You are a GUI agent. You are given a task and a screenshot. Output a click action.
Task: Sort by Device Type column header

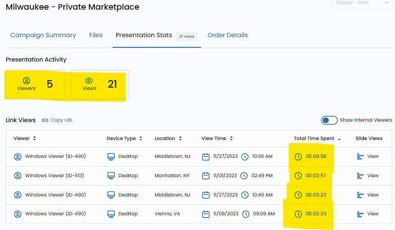(x=124, y=138)
